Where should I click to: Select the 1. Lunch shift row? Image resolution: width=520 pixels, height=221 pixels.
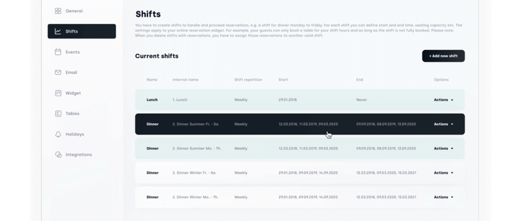(x=300, y=100)
